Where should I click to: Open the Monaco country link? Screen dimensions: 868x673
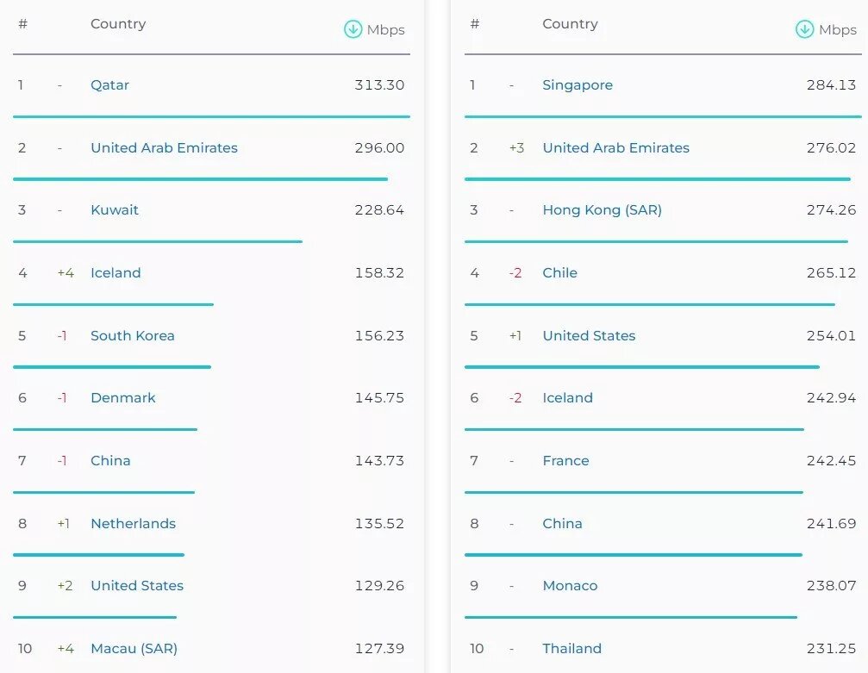pyautogui.click(x=570, y=586)
